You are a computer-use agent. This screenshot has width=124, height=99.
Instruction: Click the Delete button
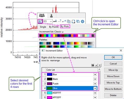pos(113,95)
